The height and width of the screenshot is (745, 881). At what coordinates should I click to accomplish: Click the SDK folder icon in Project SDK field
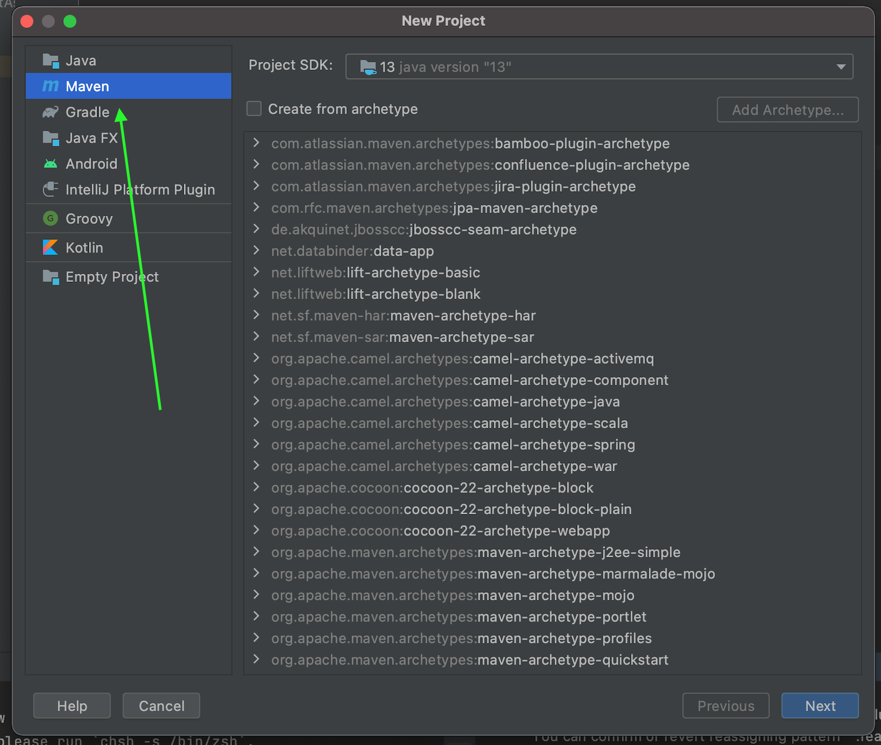point(368,67)
